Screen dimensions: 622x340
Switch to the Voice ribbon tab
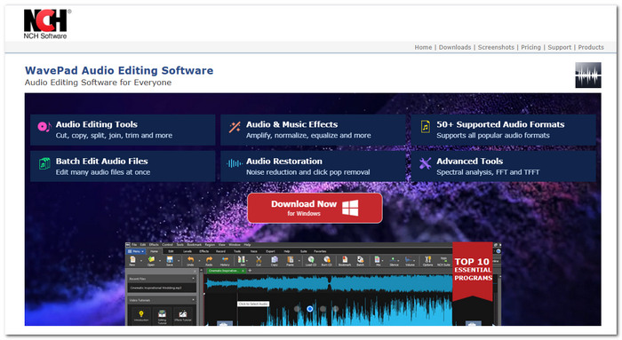pyautogui.click(x=253, y=251)
